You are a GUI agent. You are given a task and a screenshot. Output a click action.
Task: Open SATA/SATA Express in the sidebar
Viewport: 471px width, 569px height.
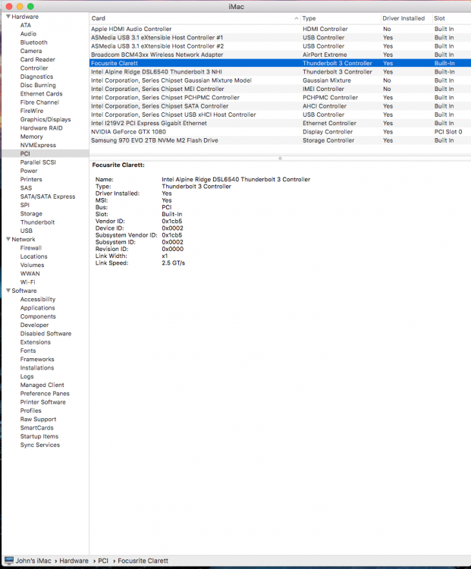pos(48,196)
